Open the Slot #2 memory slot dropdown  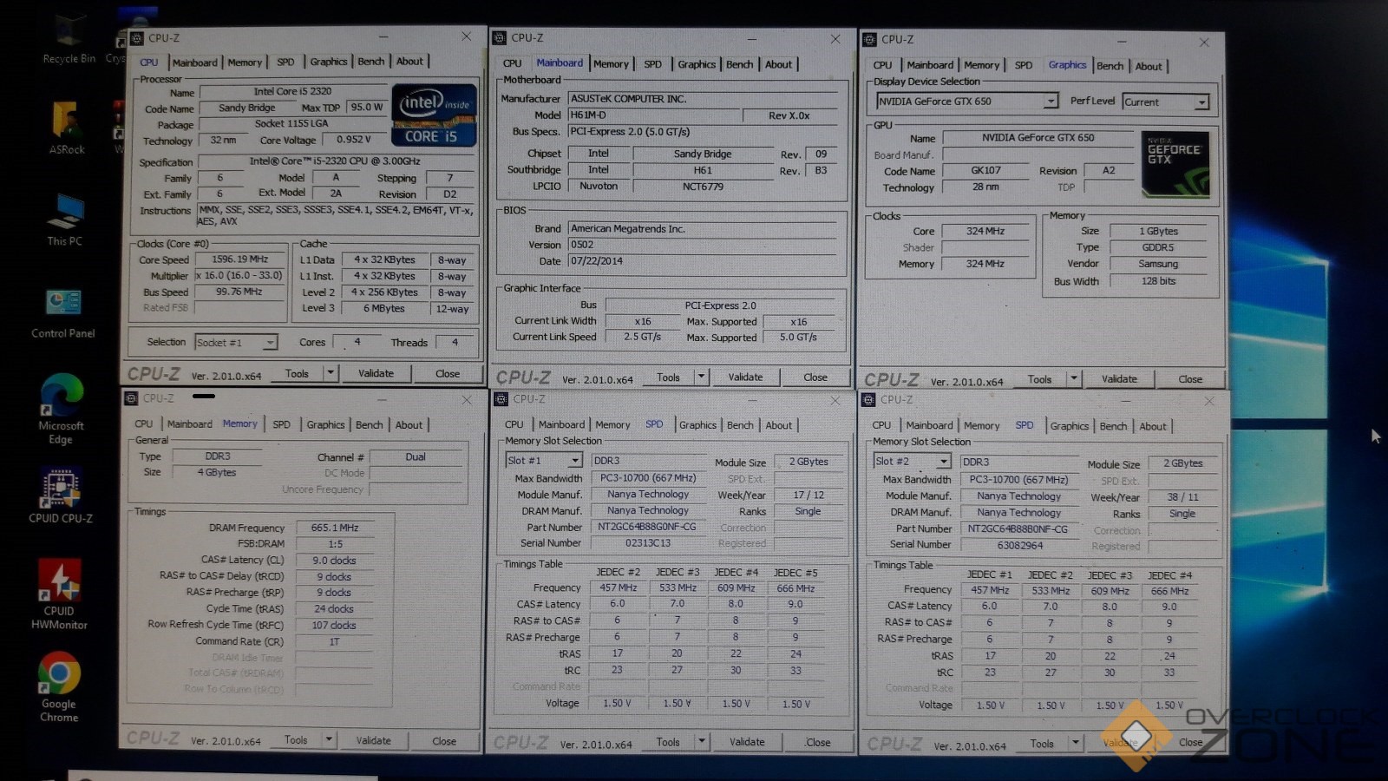click(x=944, y=462)
